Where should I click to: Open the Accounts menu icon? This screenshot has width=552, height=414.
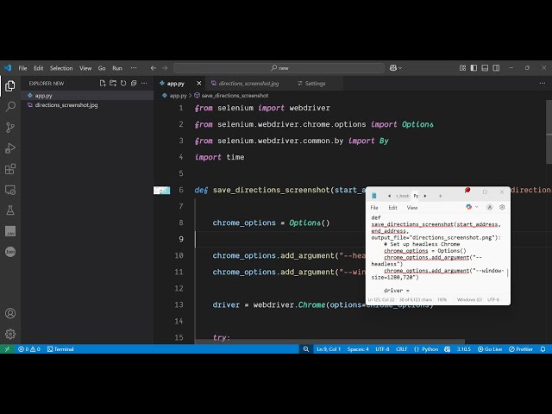point(10,313)
